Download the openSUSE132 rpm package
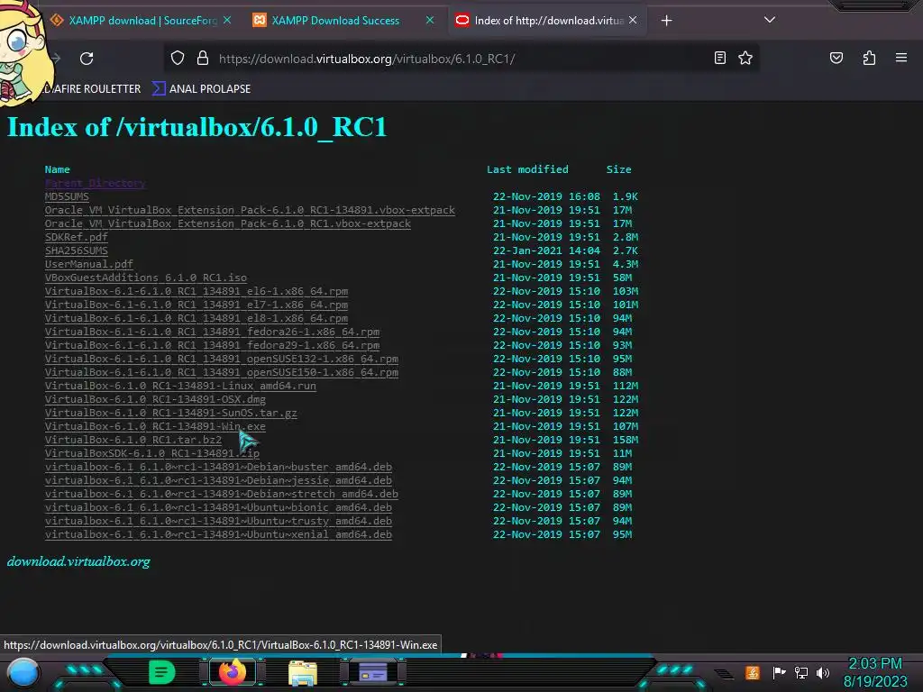Screen dimensions: 923x692 pos(222,359)
